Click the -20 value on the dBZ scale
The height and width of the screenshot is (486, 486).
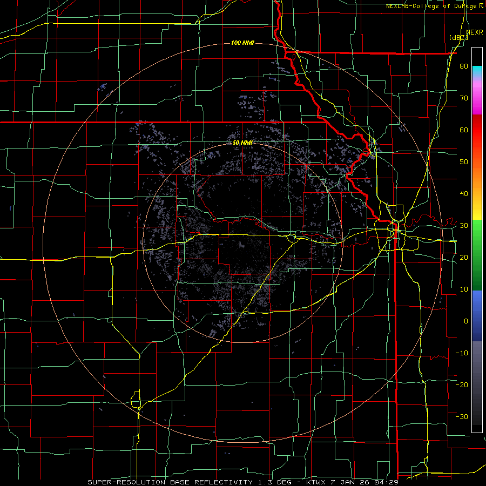point(462,384)
